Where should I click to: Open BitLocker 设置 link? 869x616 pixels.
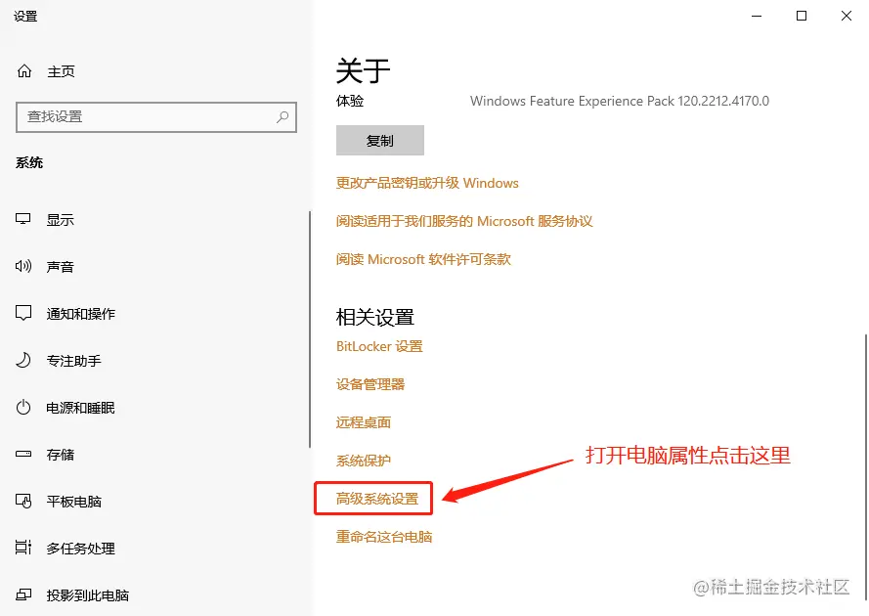[379, 346]
